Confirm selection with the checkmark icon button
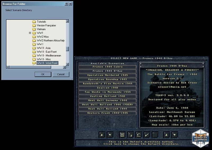The height and width of the screenshot is (150, 212). coord(147,135)
